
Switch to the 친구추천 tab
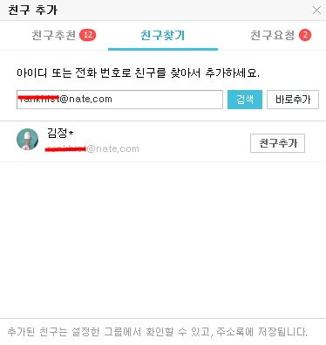coord(54,35)
